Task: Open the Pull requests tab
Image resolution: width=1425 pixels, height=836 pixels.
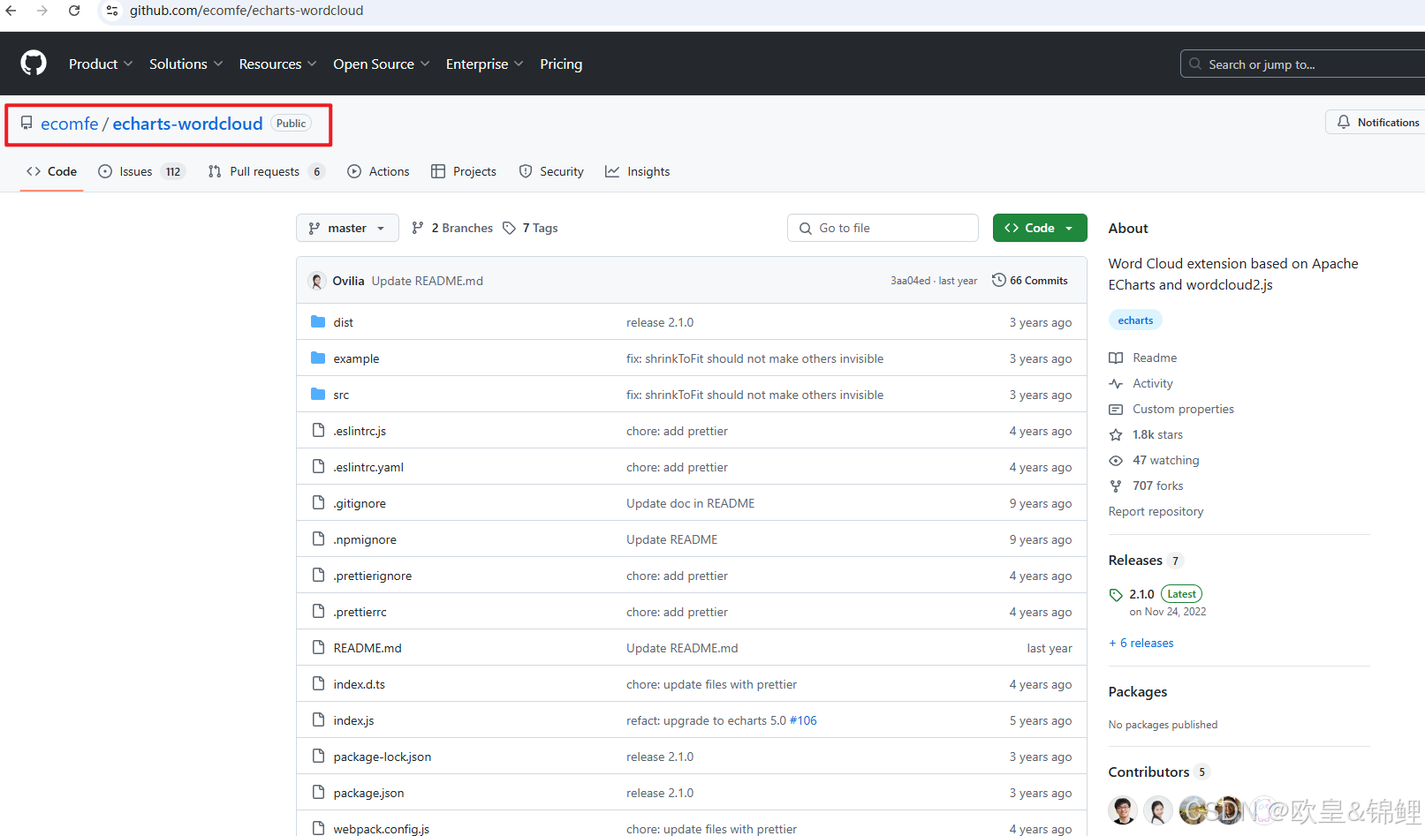Action: point(266,171)
